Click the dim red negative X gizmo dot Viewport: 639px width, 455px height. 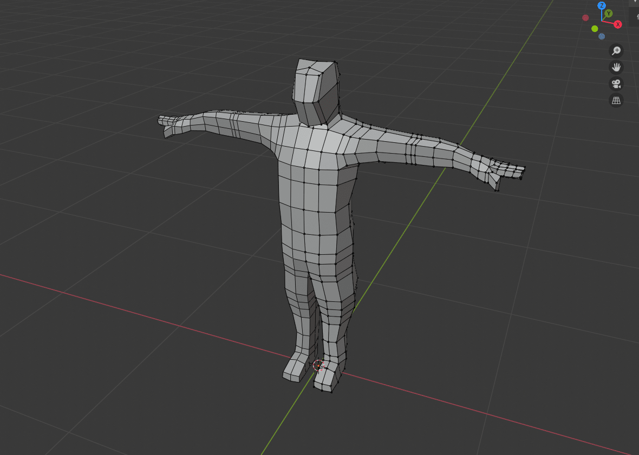(x=585, y=18)
